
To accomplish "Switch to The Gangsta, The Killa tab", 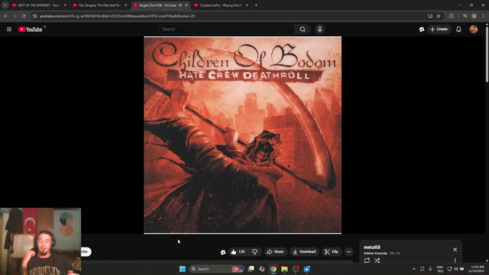I will (100, 5).
